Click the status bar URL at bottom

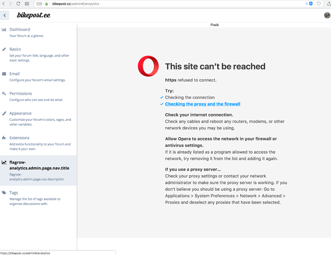tap(25, 253)
